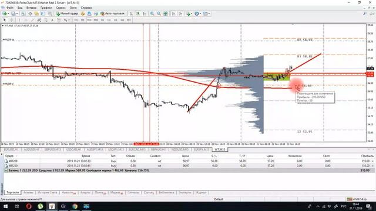Select the vertical line drawing tool
376x211 pixels.
(19, 20)
